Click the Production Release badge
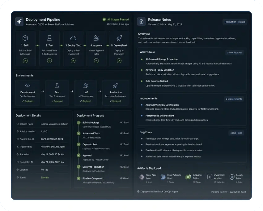Image resolution: width=263 pixels, height=211 pixels. [x=235, y=22]
